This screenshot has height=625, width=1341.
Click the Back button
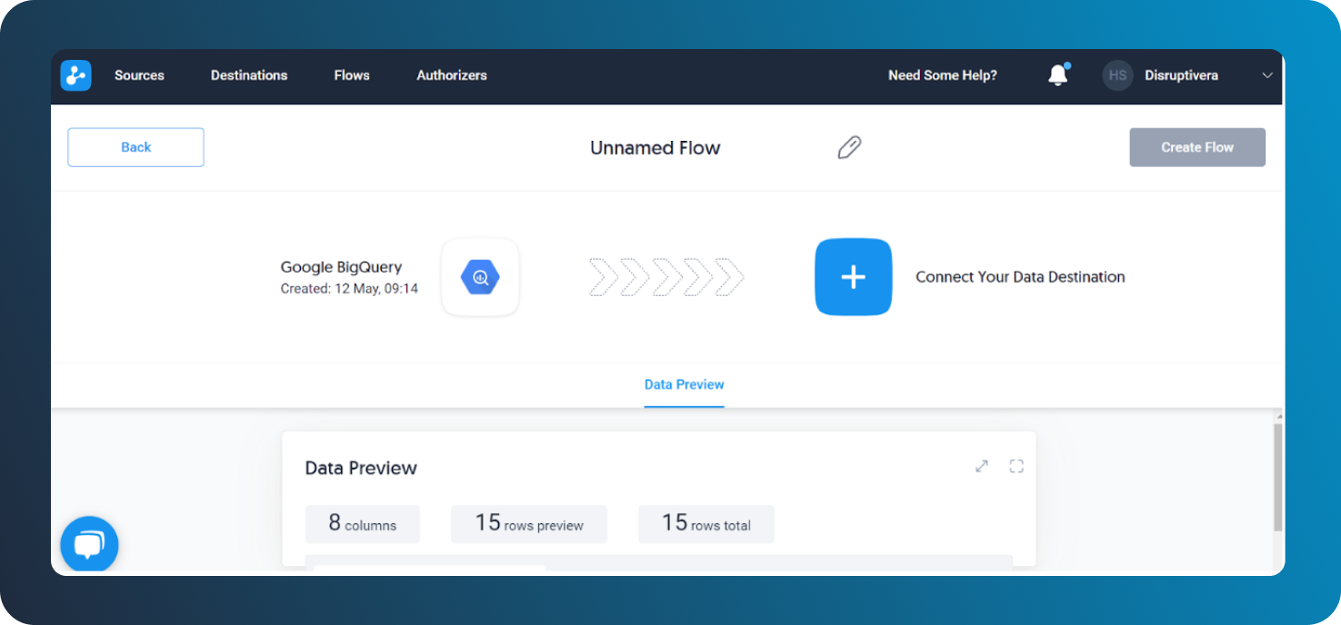135,146
